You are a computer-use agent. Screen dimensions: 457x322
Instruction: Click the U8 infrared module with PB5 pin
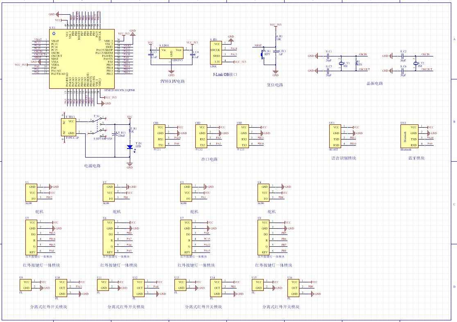coord(263,237)
